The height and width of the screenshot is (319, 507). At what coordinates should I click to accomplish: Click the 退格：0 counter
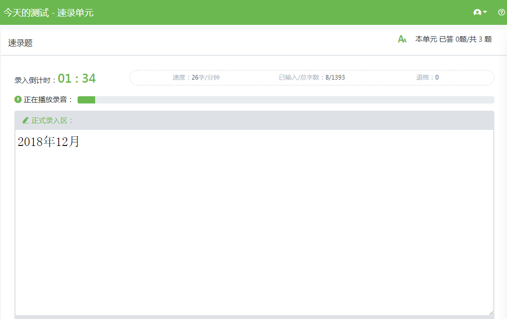point(427,77)
